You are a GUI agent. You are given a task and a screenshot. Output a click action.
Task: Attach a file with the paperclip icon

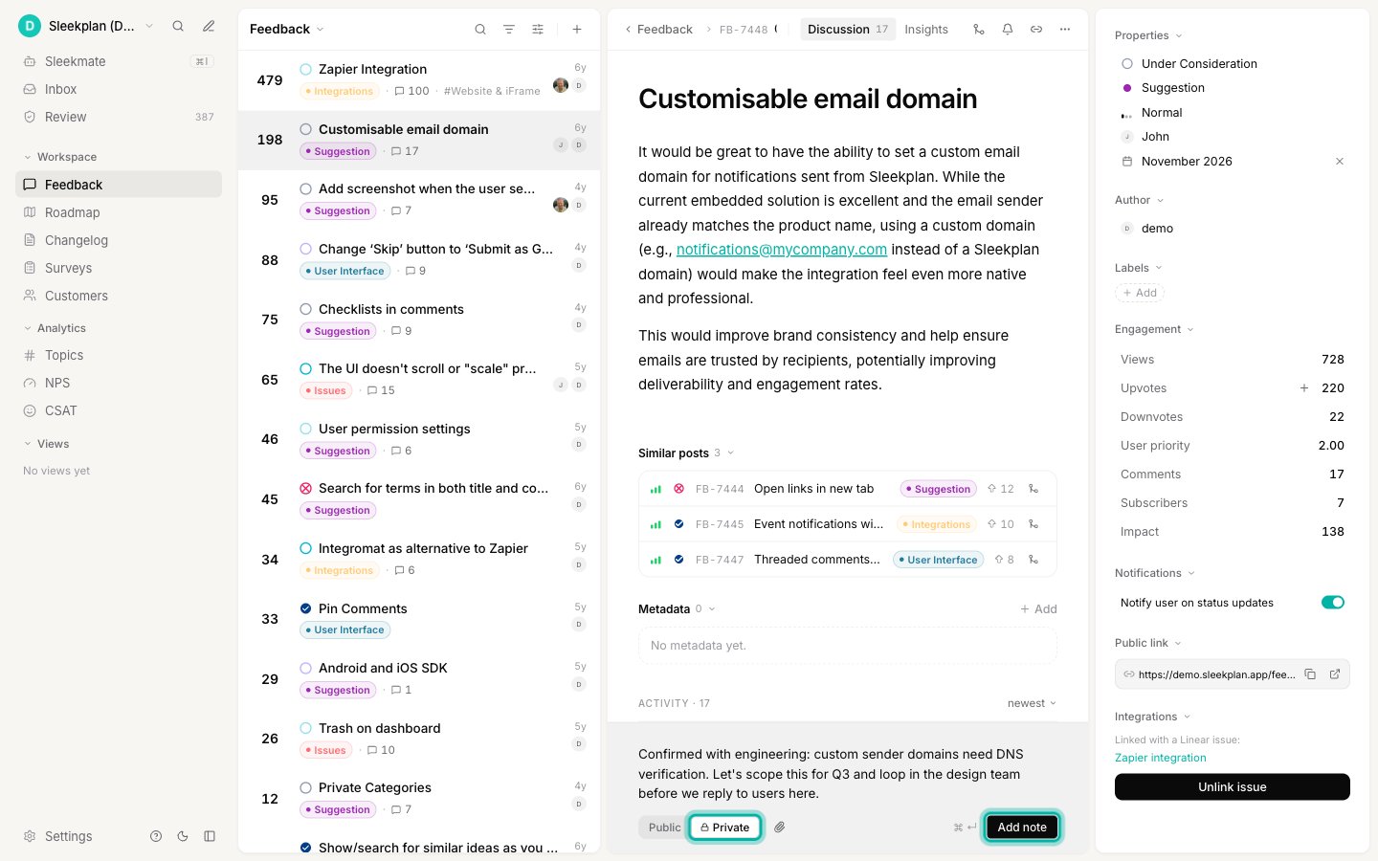click(780, 828)
